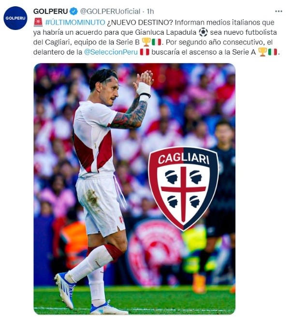
Task: Open the tweet's attached photo
Action: [134, 189]
